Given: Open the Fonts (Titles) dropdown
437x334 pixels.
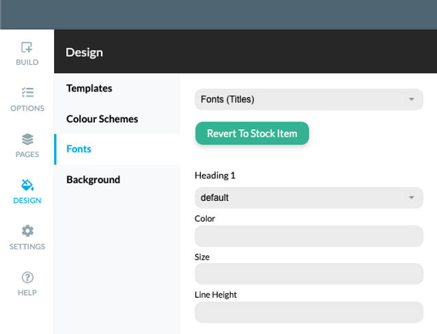Looking at the screenshot, I should pos(309,99).
